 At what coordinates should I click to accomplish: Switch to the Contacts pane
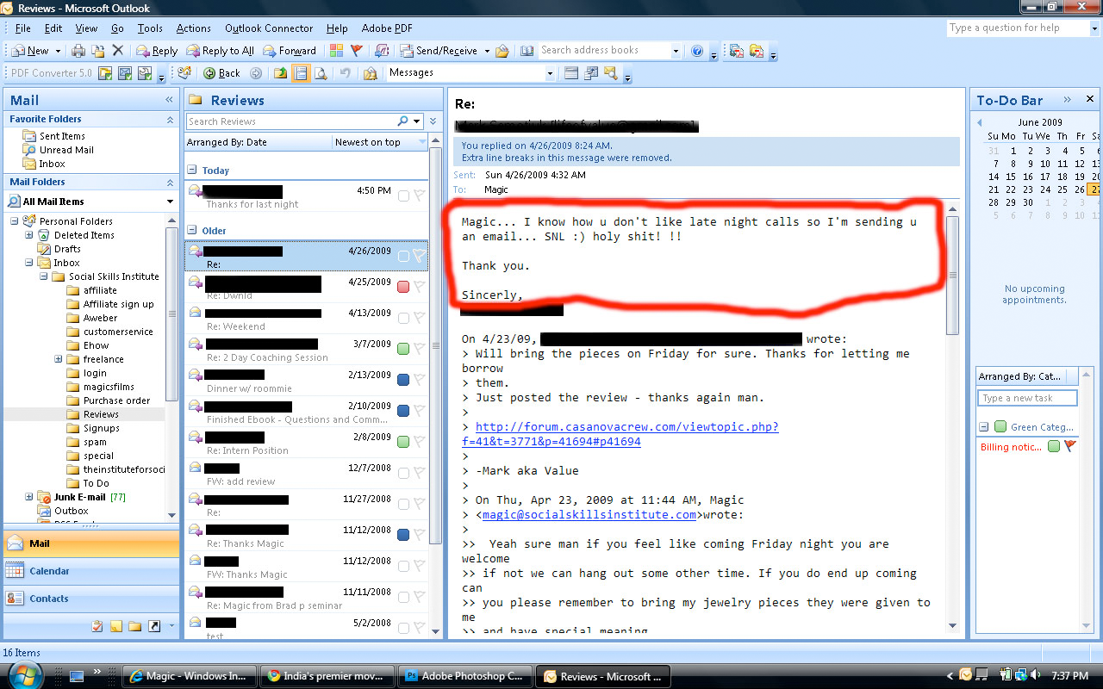[x=91, y=599]
